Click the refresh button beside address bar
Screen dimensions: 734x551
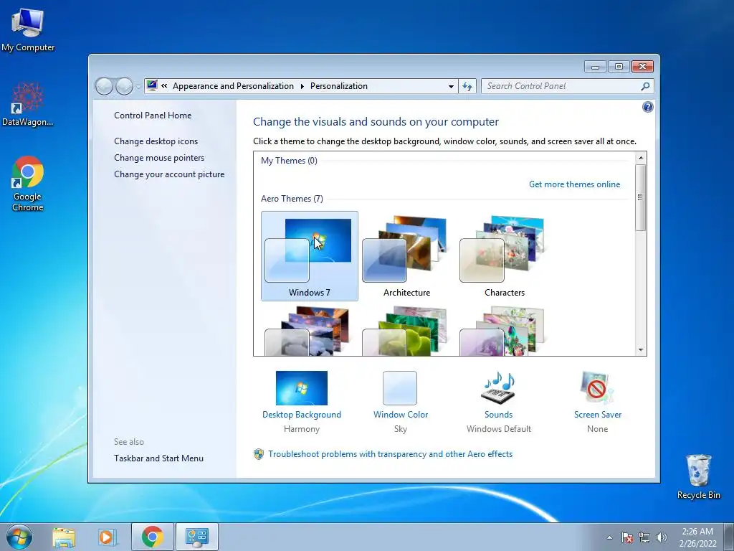pos(467,86)
